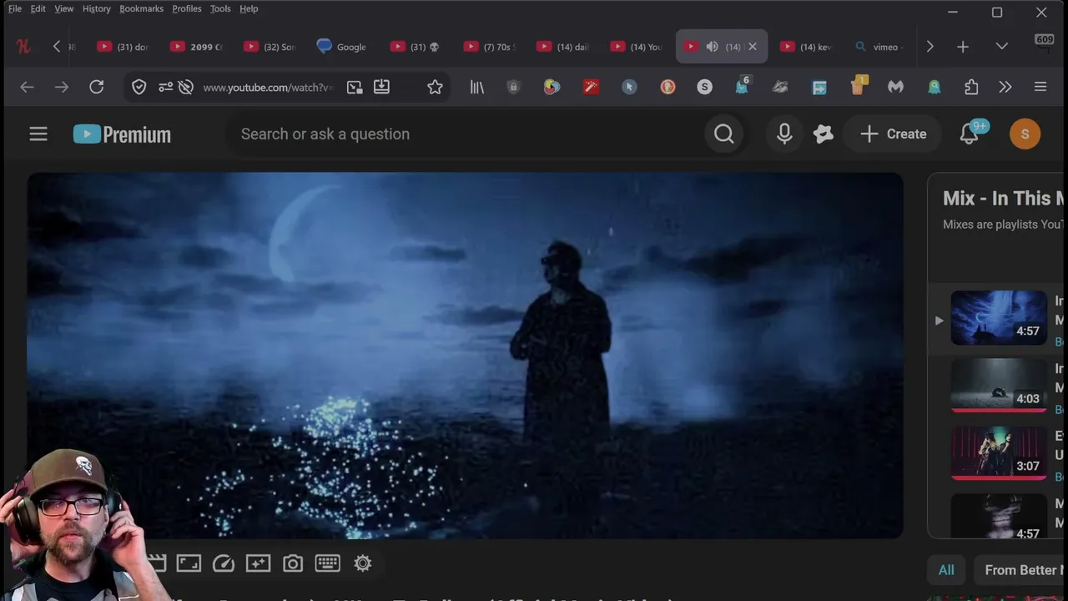
Task: Open the File menu
Action: click(15, 8)
